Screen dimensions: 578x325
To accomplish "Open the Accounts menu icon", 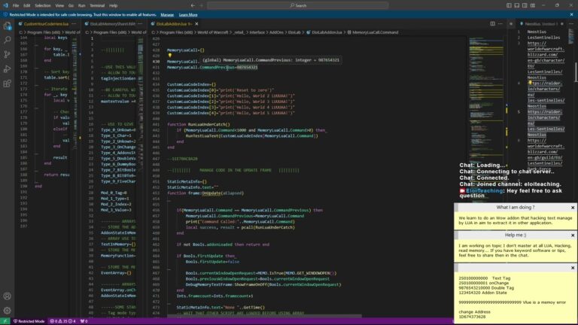I will (7, 296).
